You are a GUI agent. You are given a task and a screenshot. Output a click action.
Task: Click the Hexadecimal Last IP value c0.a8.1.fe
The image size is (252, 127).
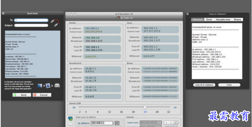coord(91,90)
